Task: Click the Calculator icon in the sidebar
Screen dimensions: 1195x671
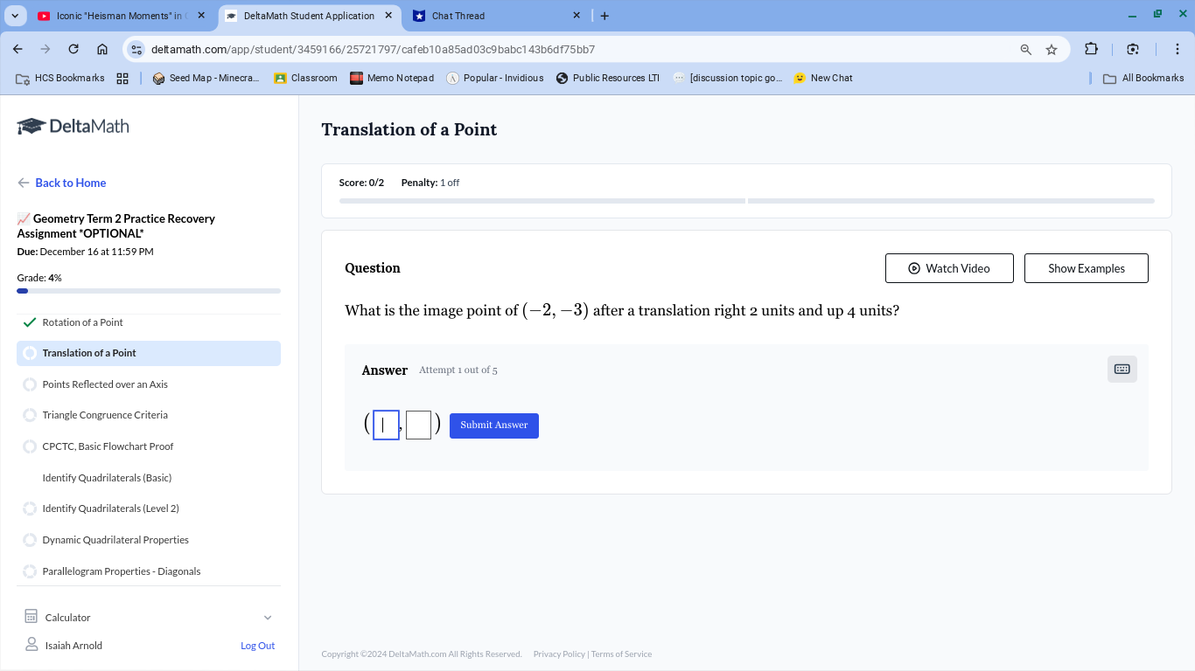Action: tap(31, 617)
